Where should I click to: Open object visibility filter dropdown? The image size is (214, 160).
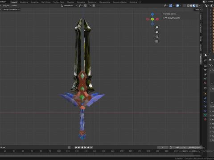point(166,6)
